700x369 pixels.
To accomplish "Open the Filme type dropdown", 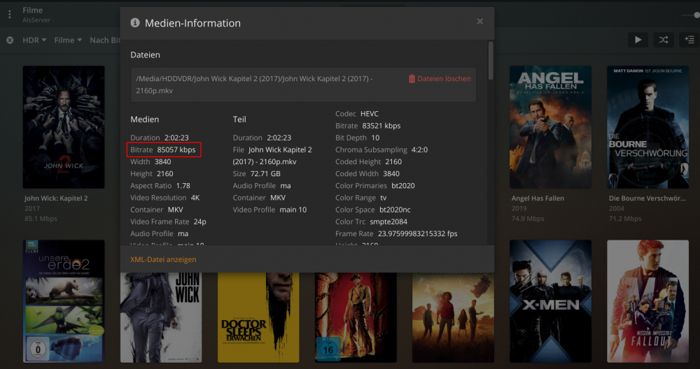I will [68, 40].
